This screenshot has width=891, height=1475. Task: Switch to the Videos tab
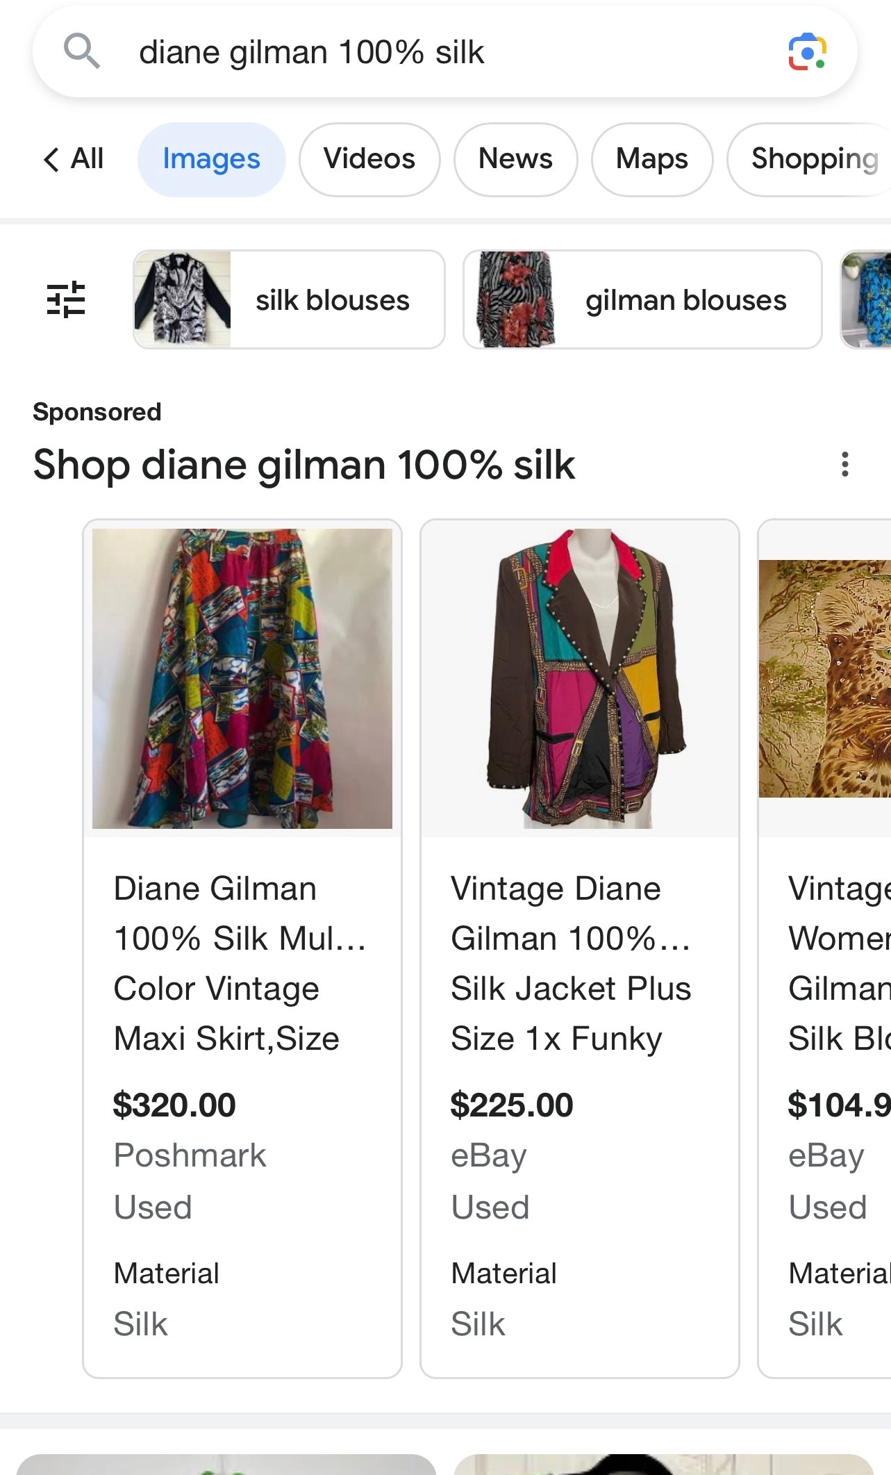[369, 159]
